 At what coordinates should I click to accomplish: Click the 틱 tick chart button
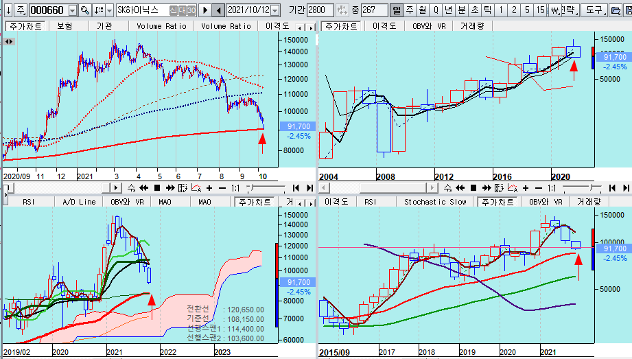click(x=486, y=10)
